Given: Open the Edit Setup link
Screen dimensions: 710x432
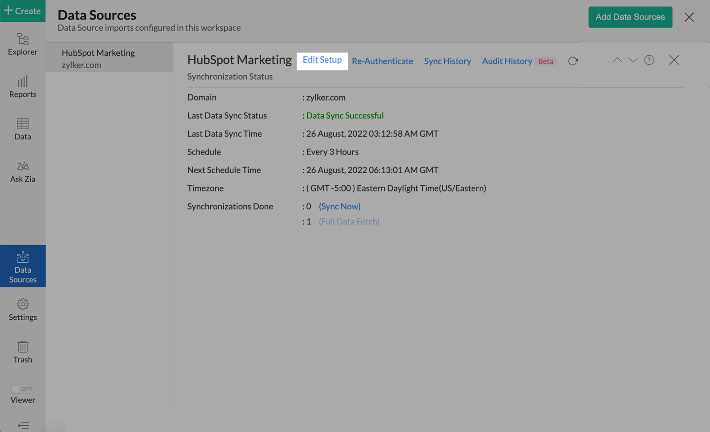Looking at the screenshot, I should 322,60.
